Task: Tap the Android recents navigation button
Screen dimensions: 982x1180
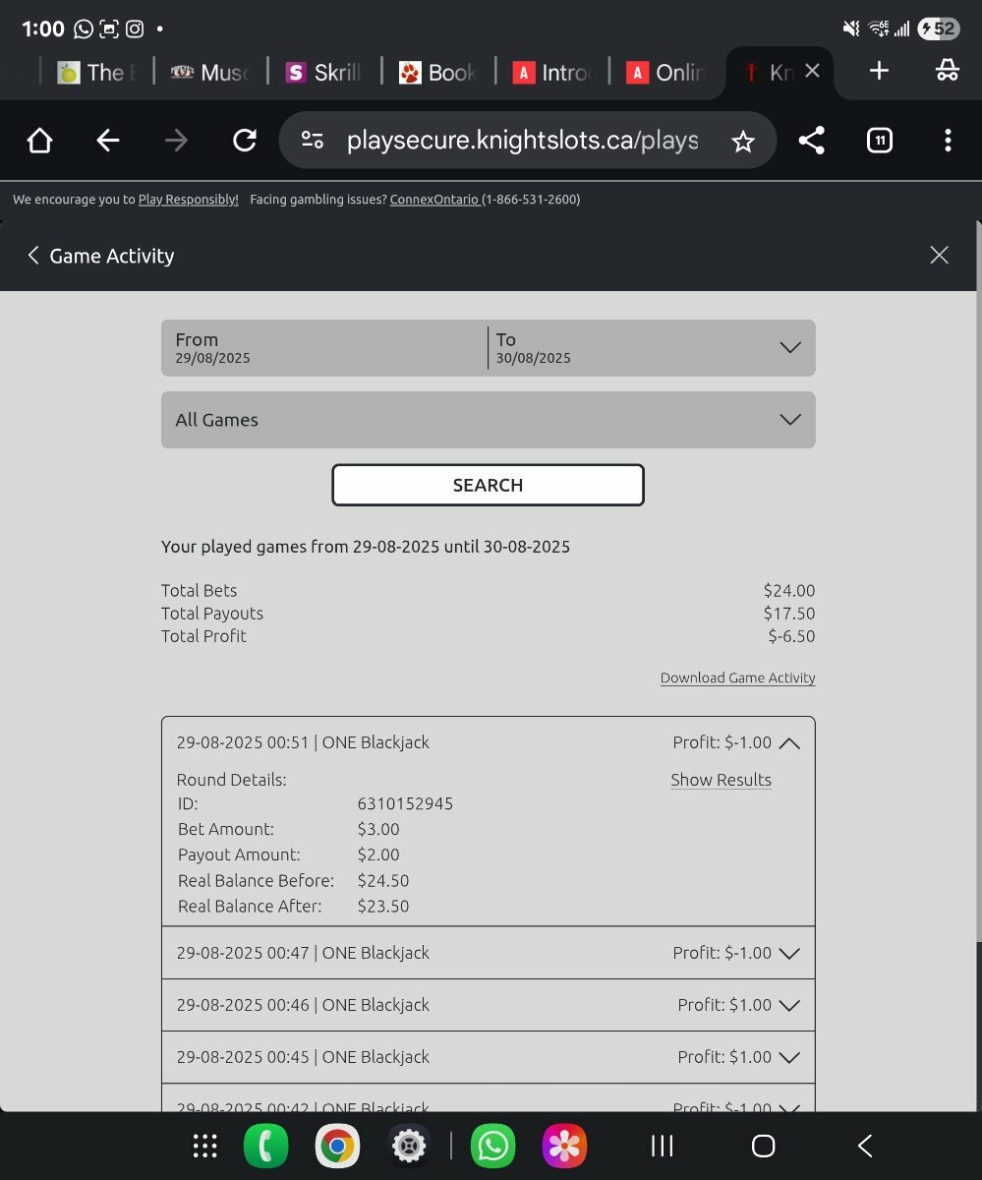Action: pyautogui.click(x=663, y=1146)
